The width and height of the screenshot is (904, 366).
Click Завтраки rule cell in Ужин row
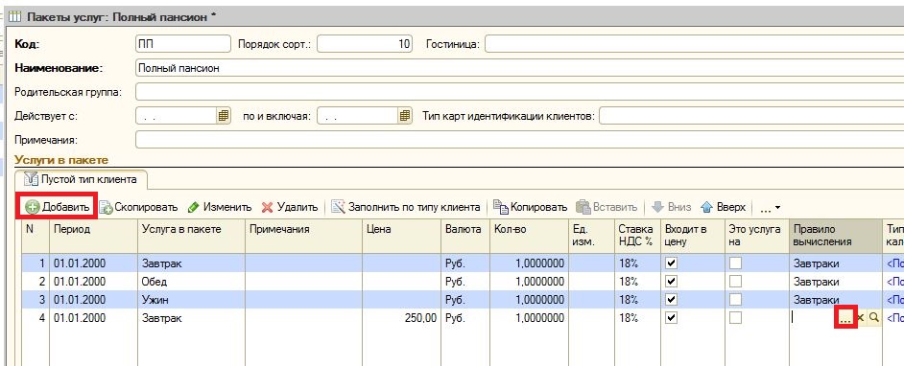pos(835,299)
